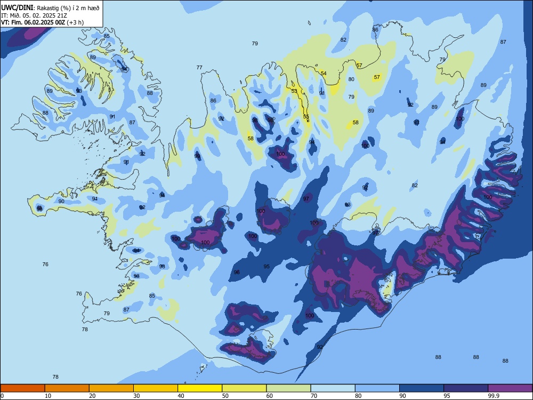Click the '60' label on the color scale

pyautogui.click(x=270, y=396)
